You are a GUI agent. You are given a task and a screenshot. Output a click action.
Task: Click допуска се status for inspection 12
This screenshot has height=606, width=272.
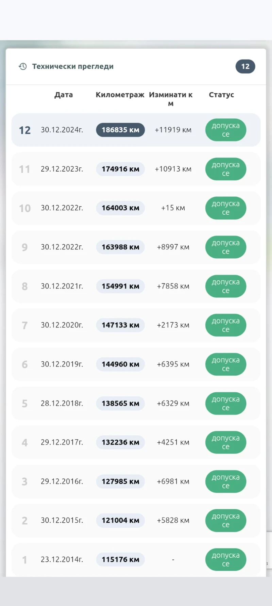point(226,130)
